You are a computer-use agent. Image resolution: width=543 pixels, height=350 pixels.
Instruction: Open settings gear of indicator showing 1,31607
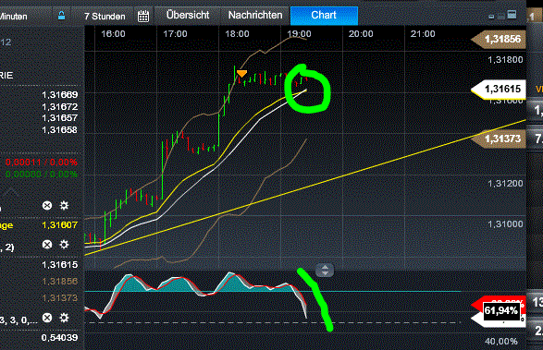[x=64, y=206]
